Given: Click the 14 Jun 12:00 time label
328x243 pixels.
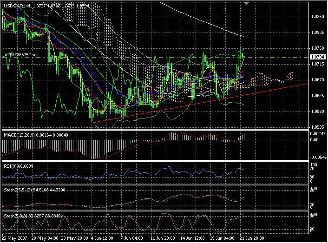Looking at the screenshot, I should [x=193, y=238].
